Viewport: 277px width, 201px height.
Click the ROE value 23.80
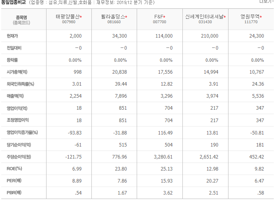(121, 169)
